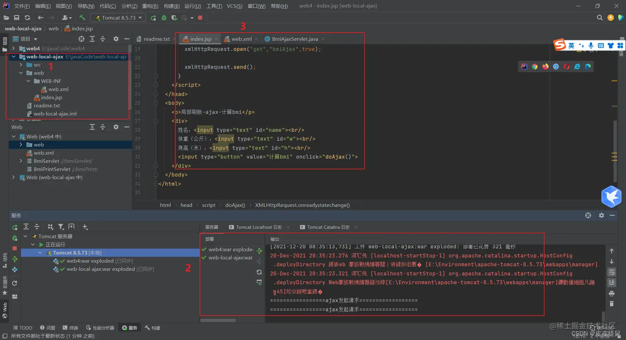Services panel settings gear icon
626x340 pixels.
click(602, 215)
